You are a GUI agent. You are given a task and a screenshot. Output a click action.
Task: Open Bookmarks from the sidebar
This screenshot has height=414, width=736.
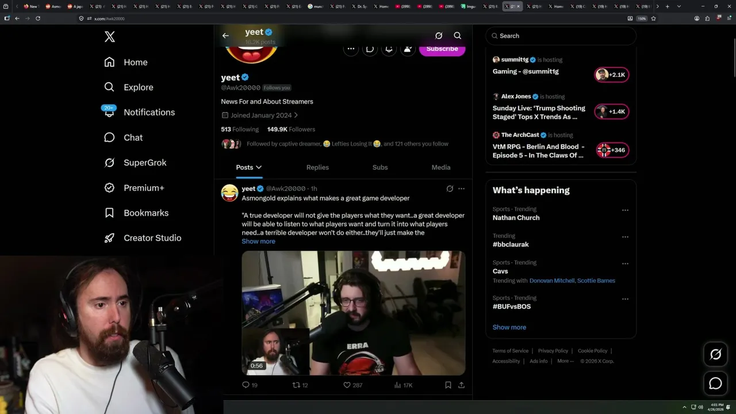[136, 213]
